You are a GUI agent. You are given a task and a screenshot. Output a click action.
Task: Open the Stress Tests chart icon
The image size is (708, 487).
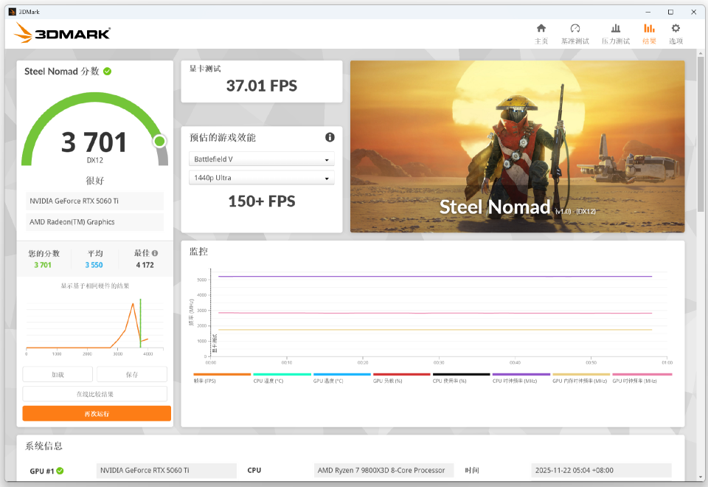pyautogui.click(x=615, y=29)
